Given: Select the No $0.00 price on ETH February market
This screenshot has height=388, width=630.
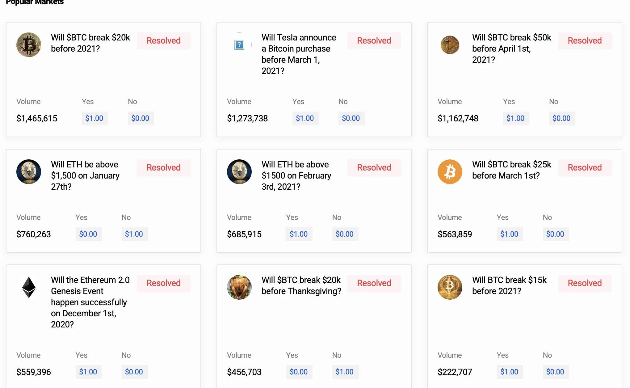Looking at the screenshot, I should (x=345, y=234).
